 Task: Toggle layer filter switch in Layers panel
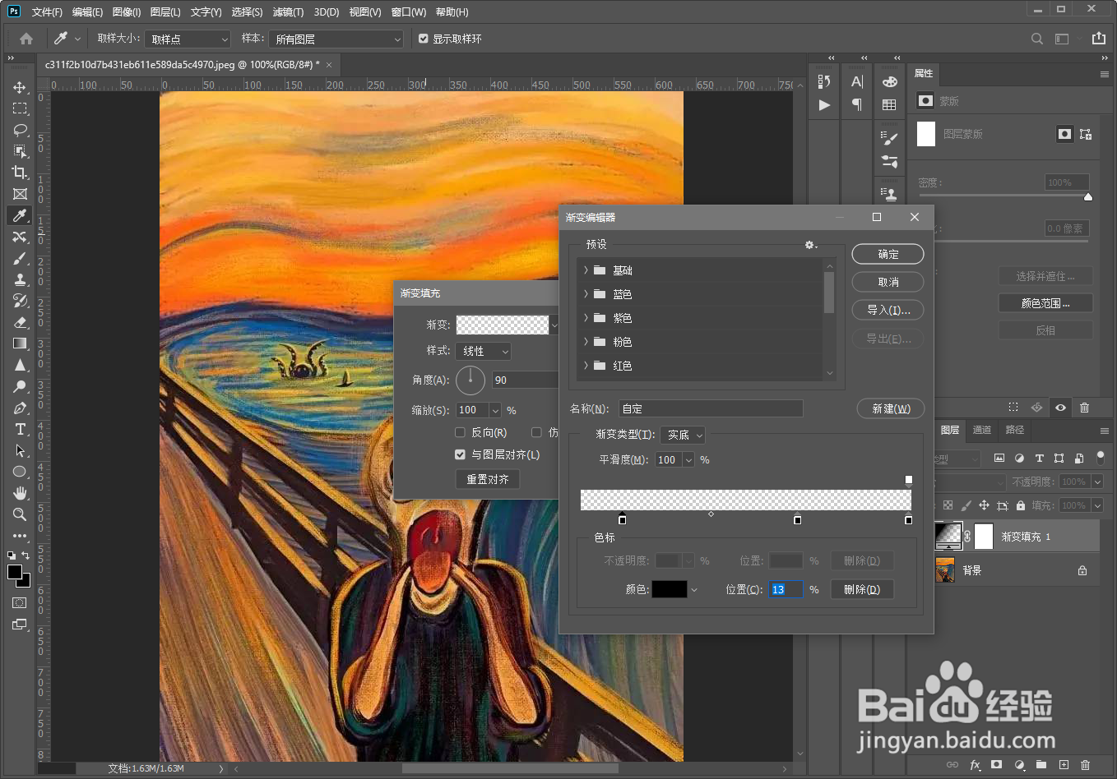coord(1101,457)
